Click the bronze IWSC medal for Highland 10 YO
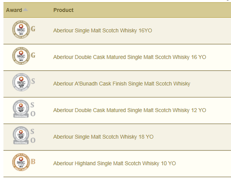 (21, 162)
